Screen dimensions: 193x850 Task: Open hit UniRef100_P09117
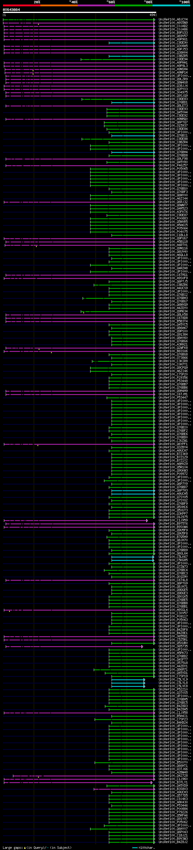coord(173,617)
